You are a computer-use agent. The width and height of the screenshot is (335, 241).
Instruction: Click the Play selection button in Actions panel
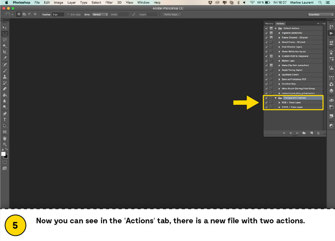pyautogui.click(x=297, y=133)
